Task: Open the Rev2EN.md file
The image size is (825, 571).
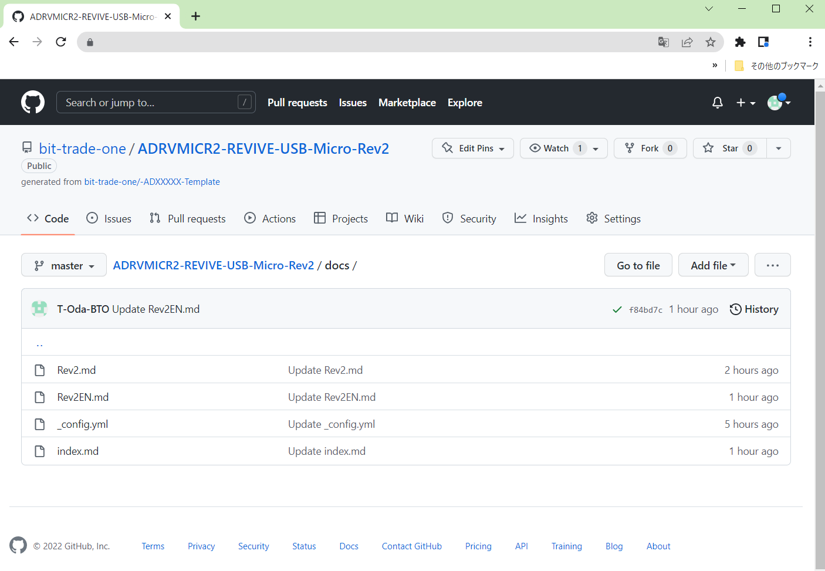Action: (83, 397)
